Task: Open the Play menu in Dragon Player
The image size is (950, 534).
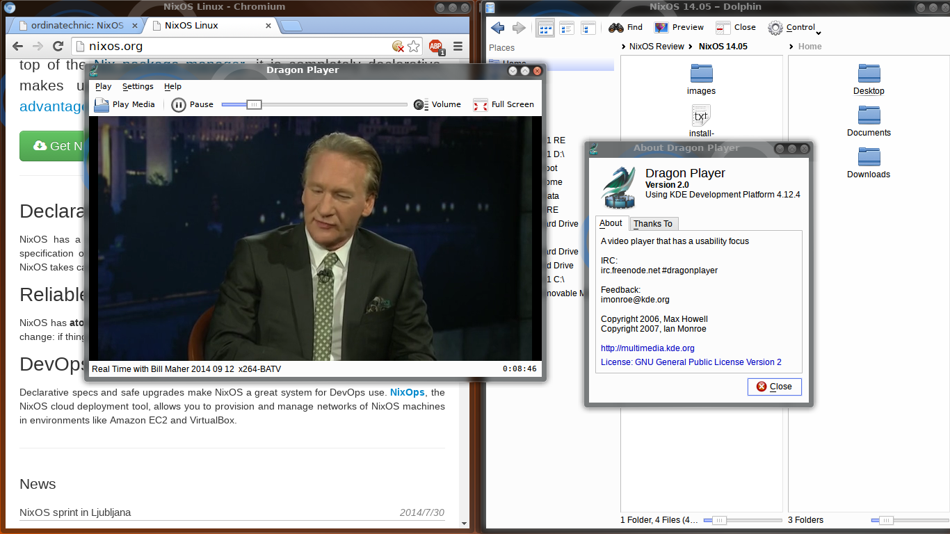Action: pos(104,86)
